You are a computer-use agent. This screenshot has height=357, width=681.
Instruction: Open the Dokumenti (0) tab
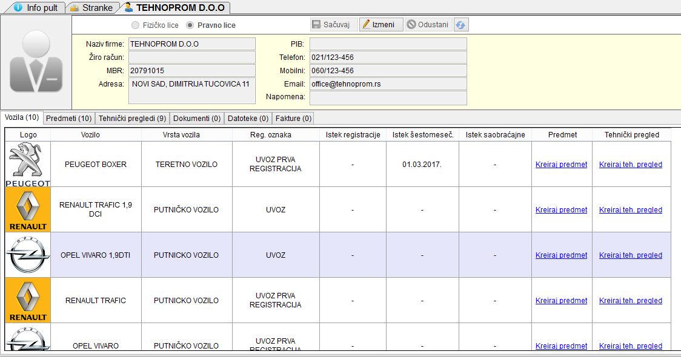197,119
